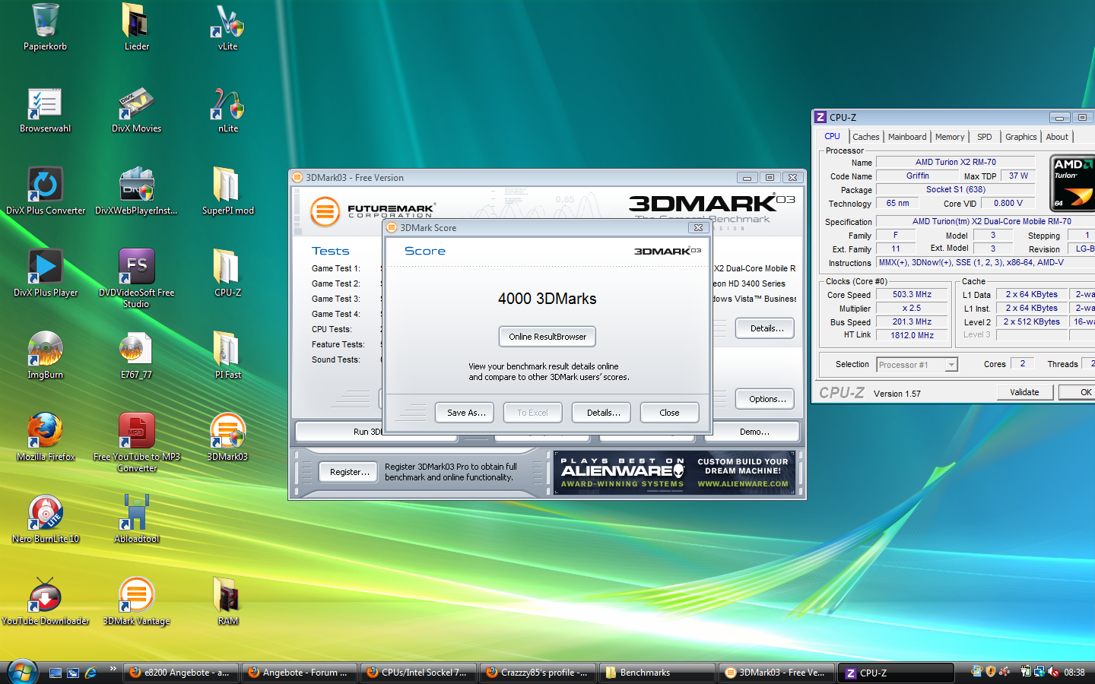Image resolution: width=1095 pixels, height=684 pixels.
Task: Open the SuperPI mod folder
Action: tap(227, 192)
